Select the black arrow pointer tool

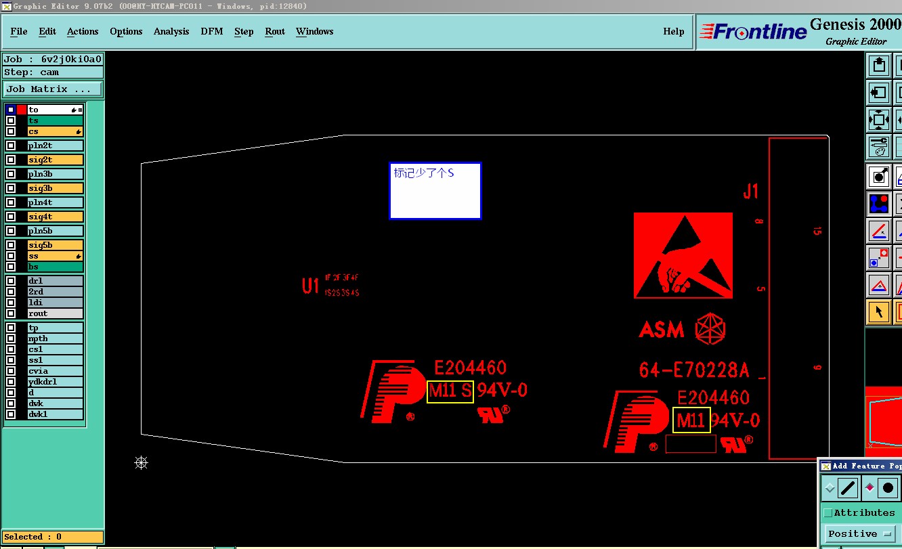click(x=879, y=311)
